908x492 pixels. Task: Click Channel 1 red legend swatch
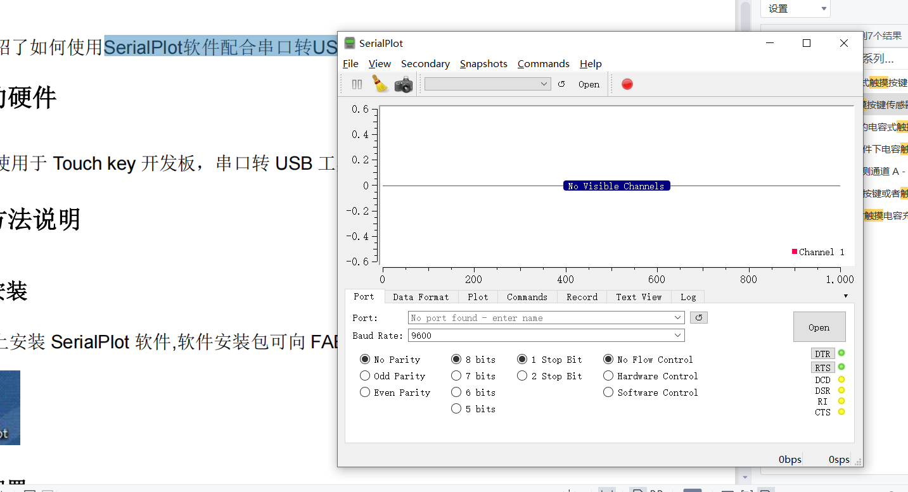(x=795, y=251)
